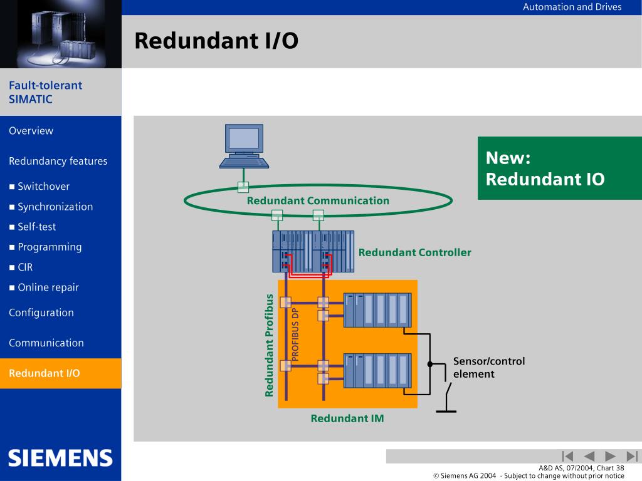Open the Configuration section

(41, 313)
